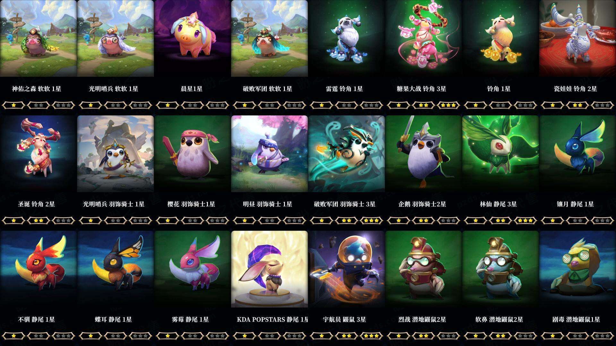Screen dimensions: 616x346
Task: Open the 林仙 静尾 green fairy portrait
Action: coord(501,154)
